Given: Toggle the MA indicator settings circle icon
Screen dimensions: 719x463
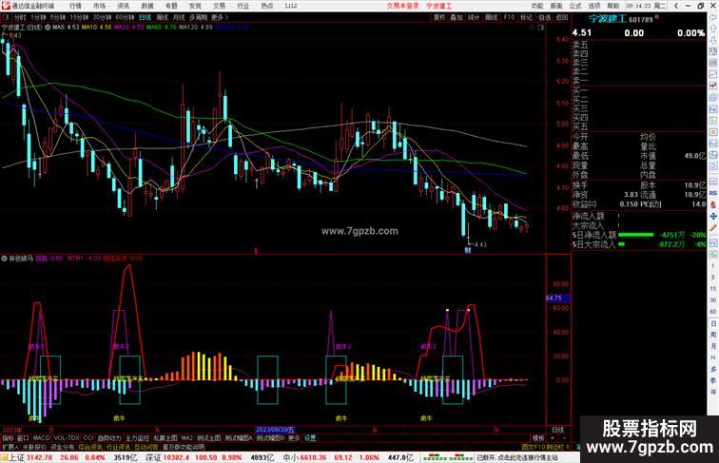Looking at the screenshot, I should pos(48,28).
